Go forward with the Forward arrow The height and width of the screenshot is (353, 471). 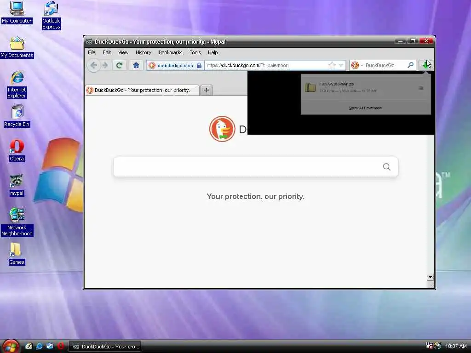105,65
